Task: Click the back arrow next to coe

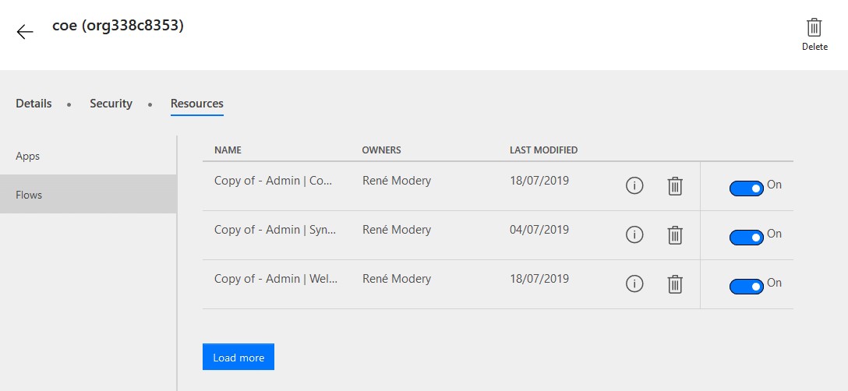Action: click(x=25, y=32)
